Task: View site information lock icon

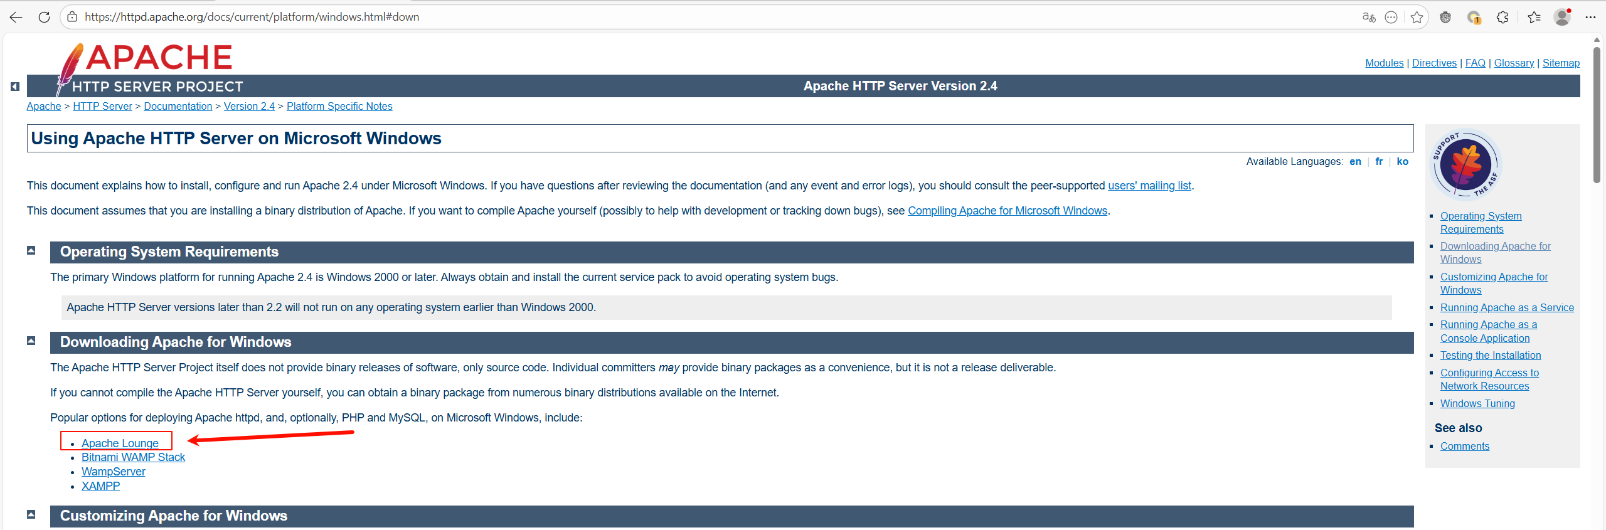Action: (72, 17)
